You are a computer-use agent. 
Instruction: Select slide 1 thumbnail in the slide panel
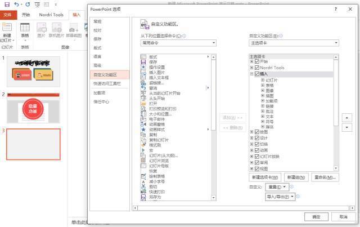[34, 72]
